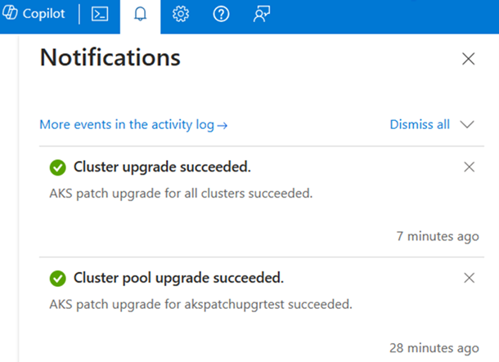
Task: Click green check icon for Cluster upgrade succeeded
Action: (57, 168)
